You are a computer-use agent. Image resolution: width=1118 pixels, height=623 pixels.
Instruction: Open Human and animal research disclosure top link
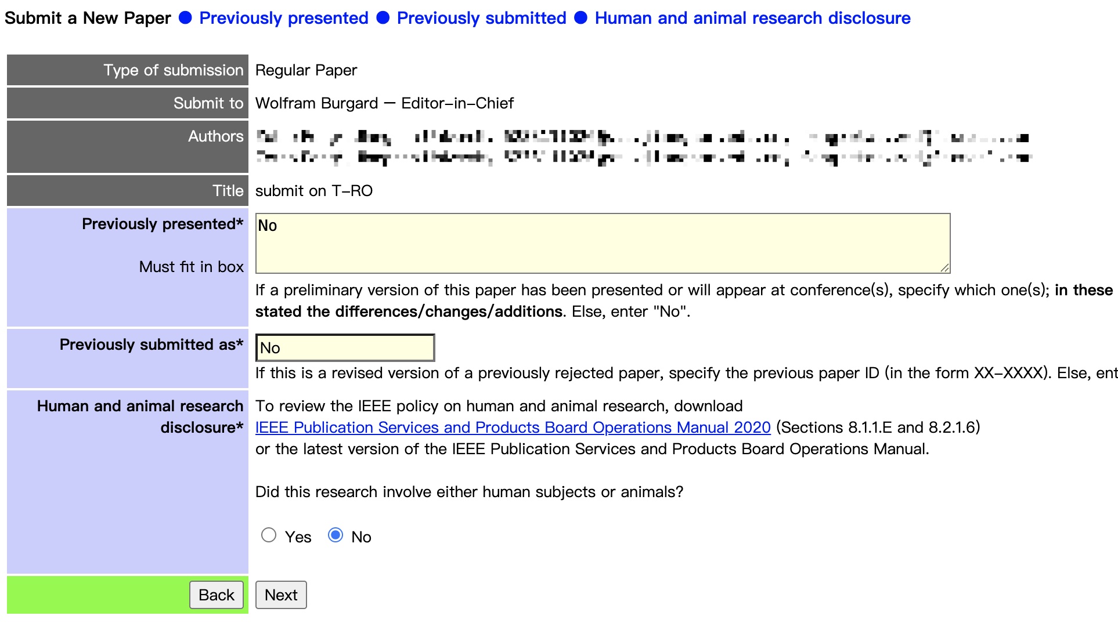point(752,18)
